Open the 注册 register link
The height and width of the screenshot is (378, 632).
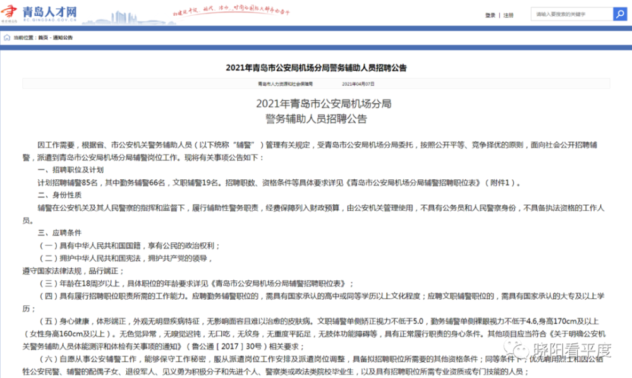pos(509,15)
